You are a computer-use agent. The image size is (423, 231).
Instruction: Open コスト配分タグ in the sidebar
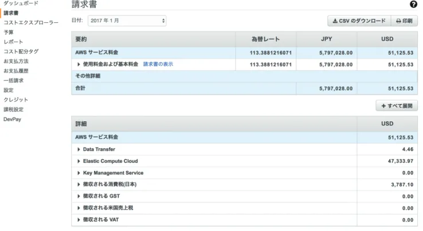click(x=21, y=51)
